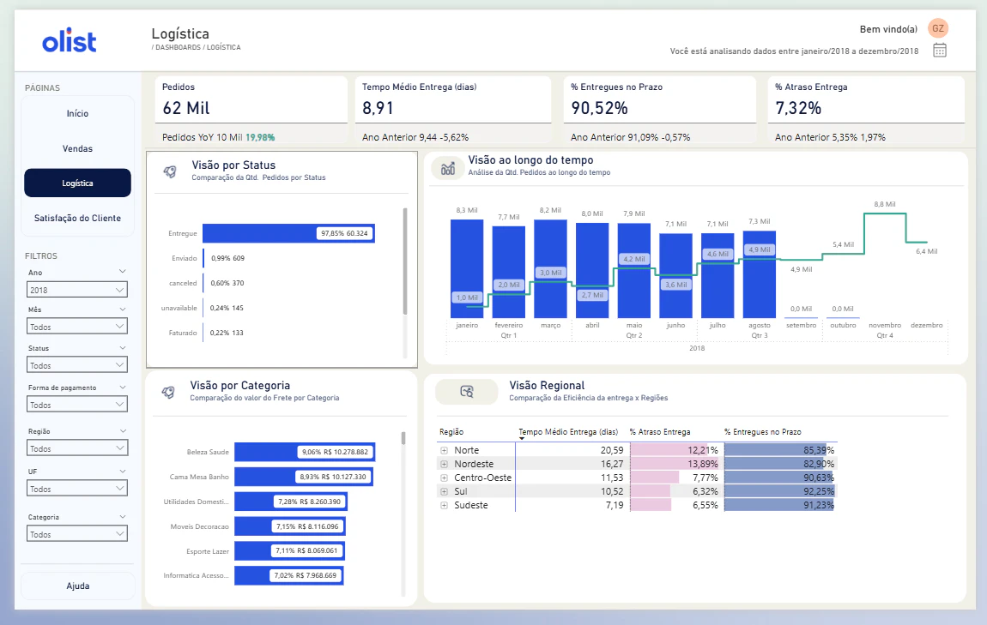Click the Ajuda button
The height and width of the screenshot is (625, 987).
(77, 586)
